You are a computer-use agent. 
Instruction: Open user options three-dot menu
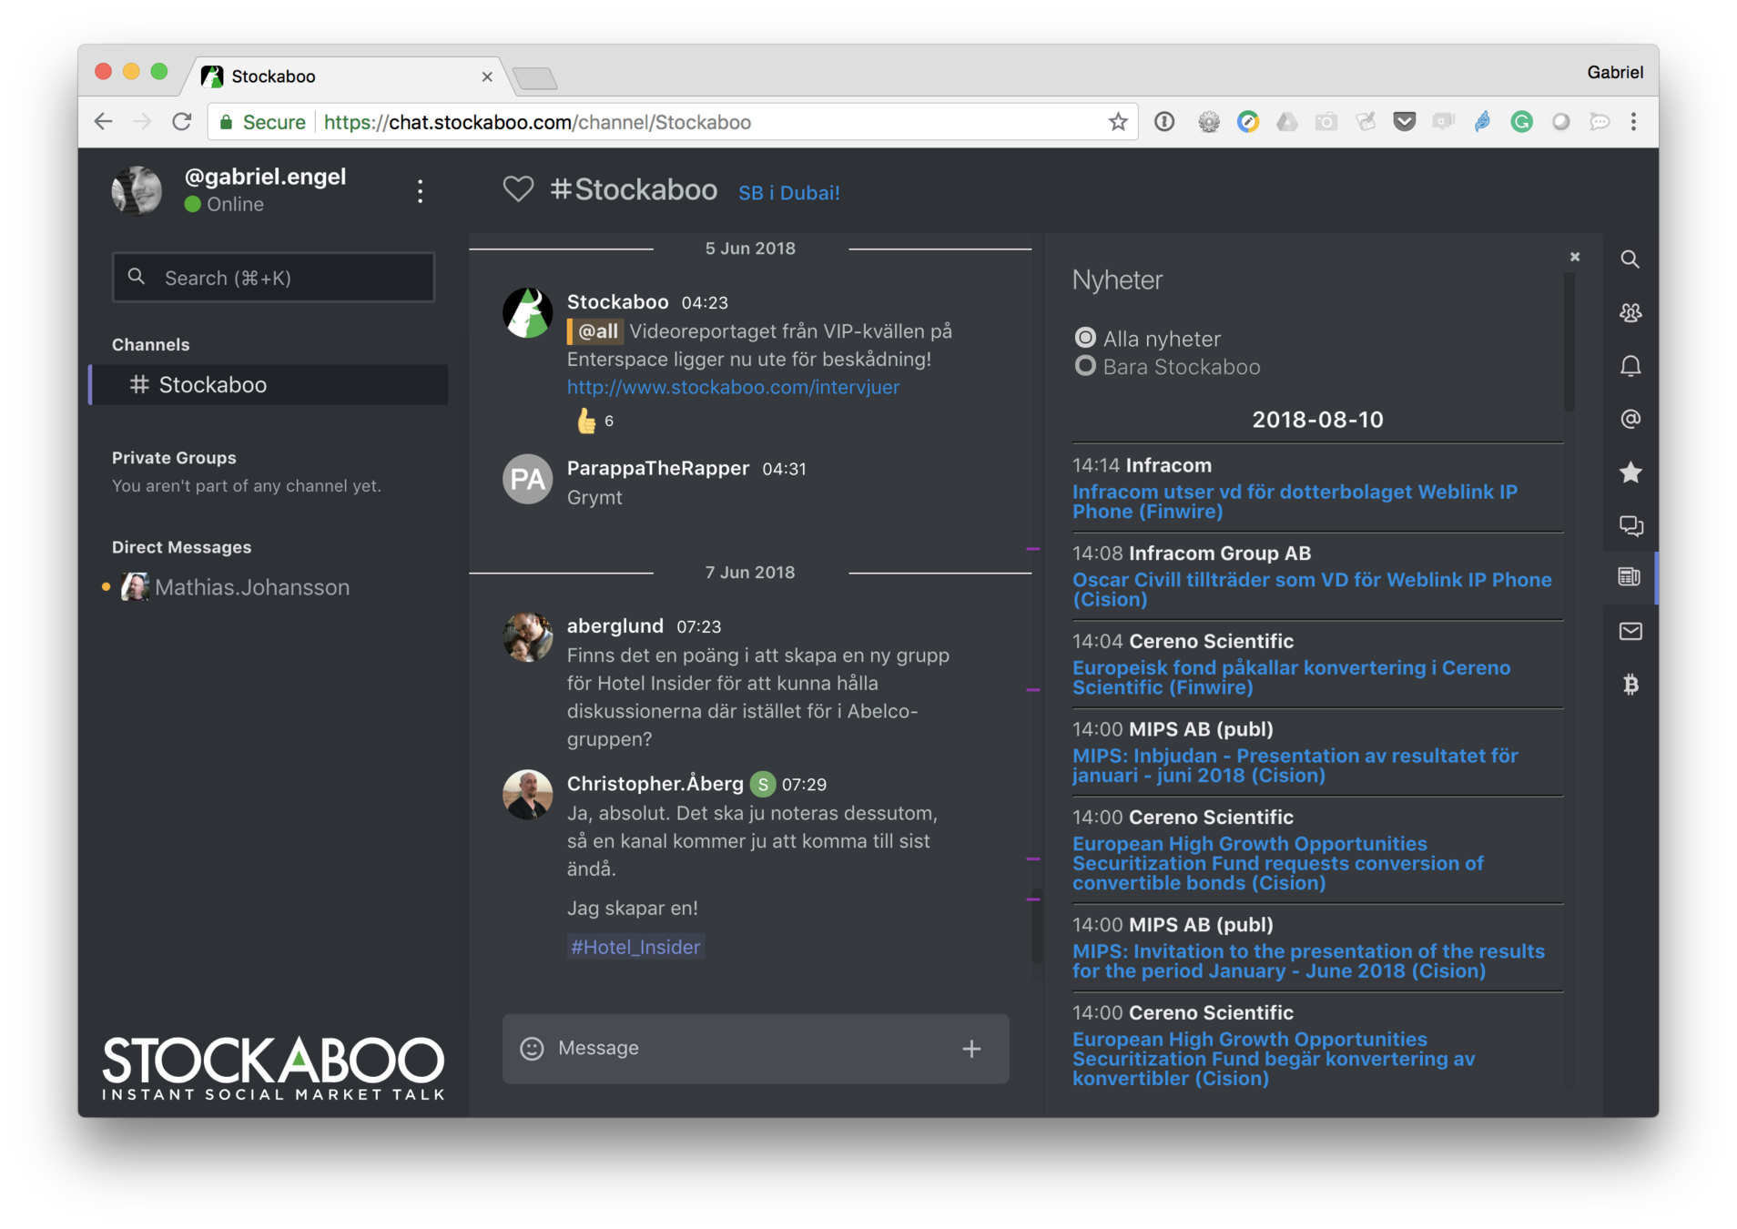(420, 191)
